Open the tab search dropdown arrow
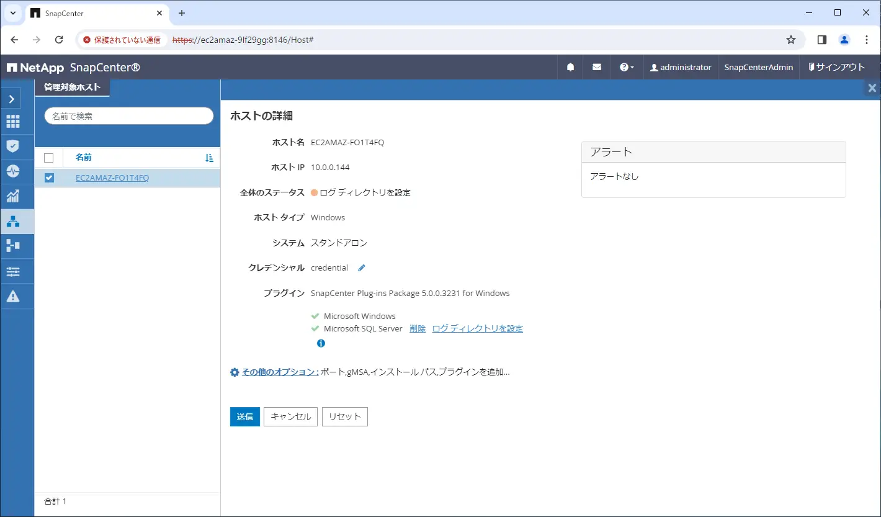 (12, 13)
